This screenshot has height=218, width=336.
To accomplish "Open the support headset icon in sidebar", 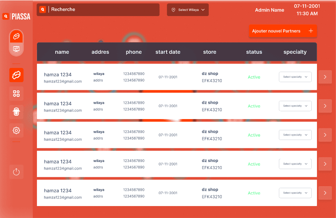I will point(16,112).
